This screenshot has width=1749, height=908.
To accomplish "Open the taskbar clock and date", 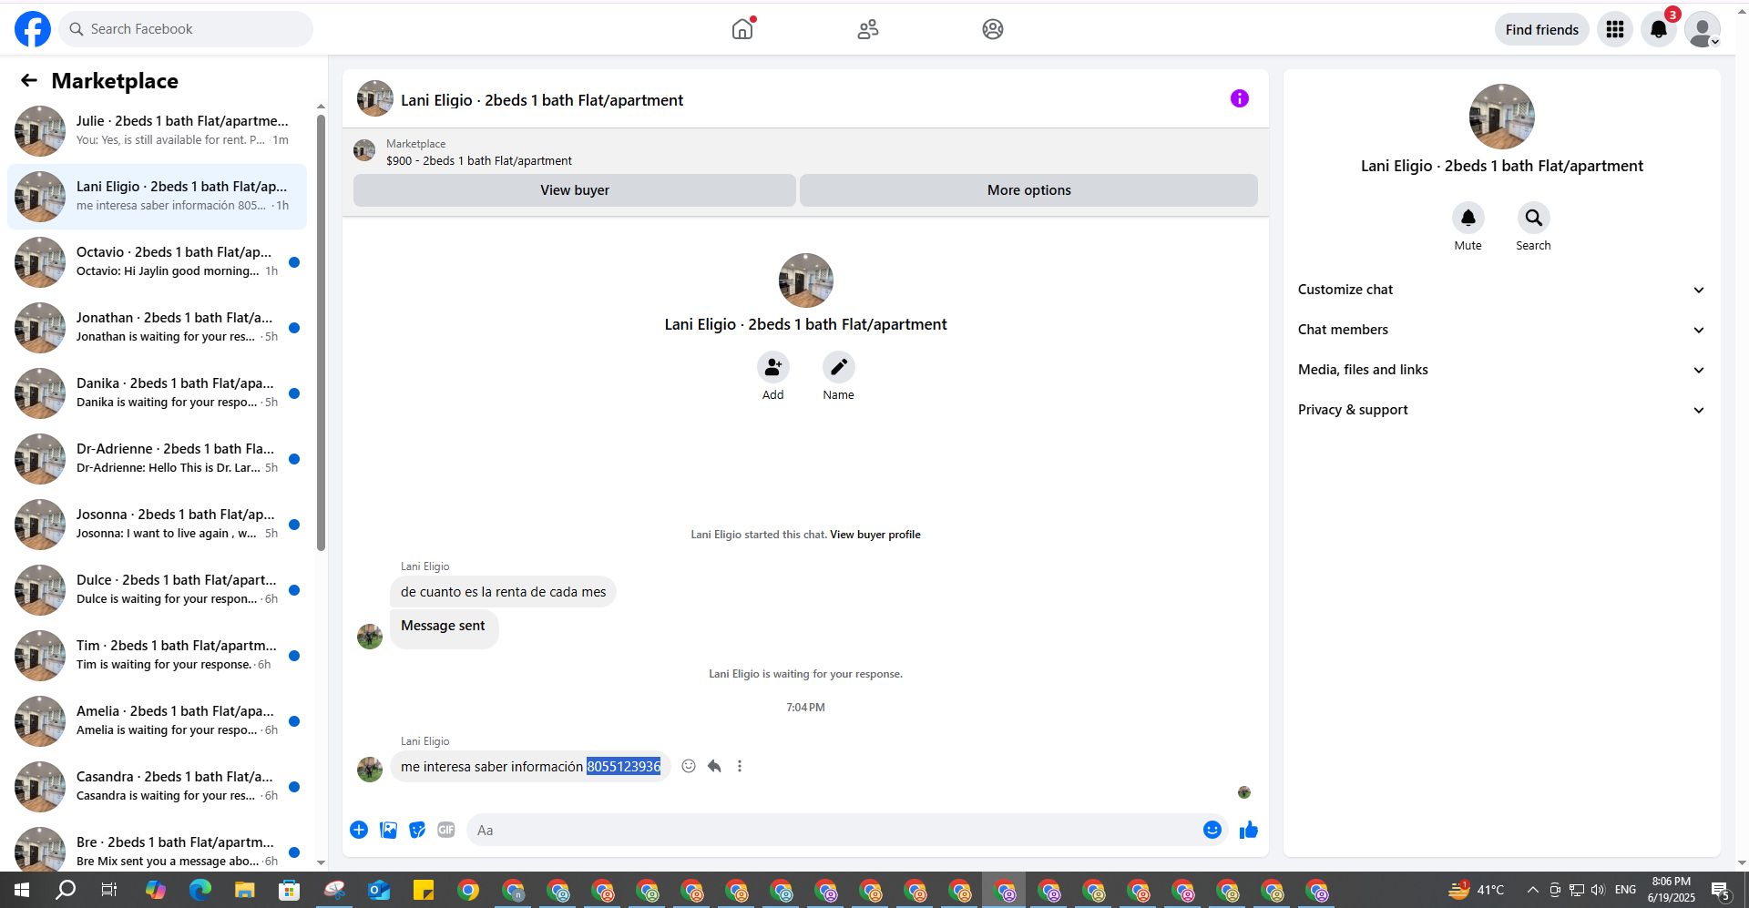I will (x=1672, y=890).
